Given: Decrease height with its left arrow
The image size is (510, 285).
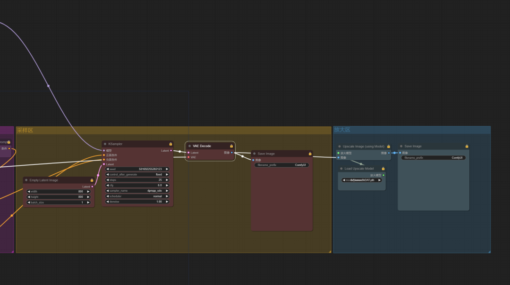Looking at the screenshot, I should (29, 197).
